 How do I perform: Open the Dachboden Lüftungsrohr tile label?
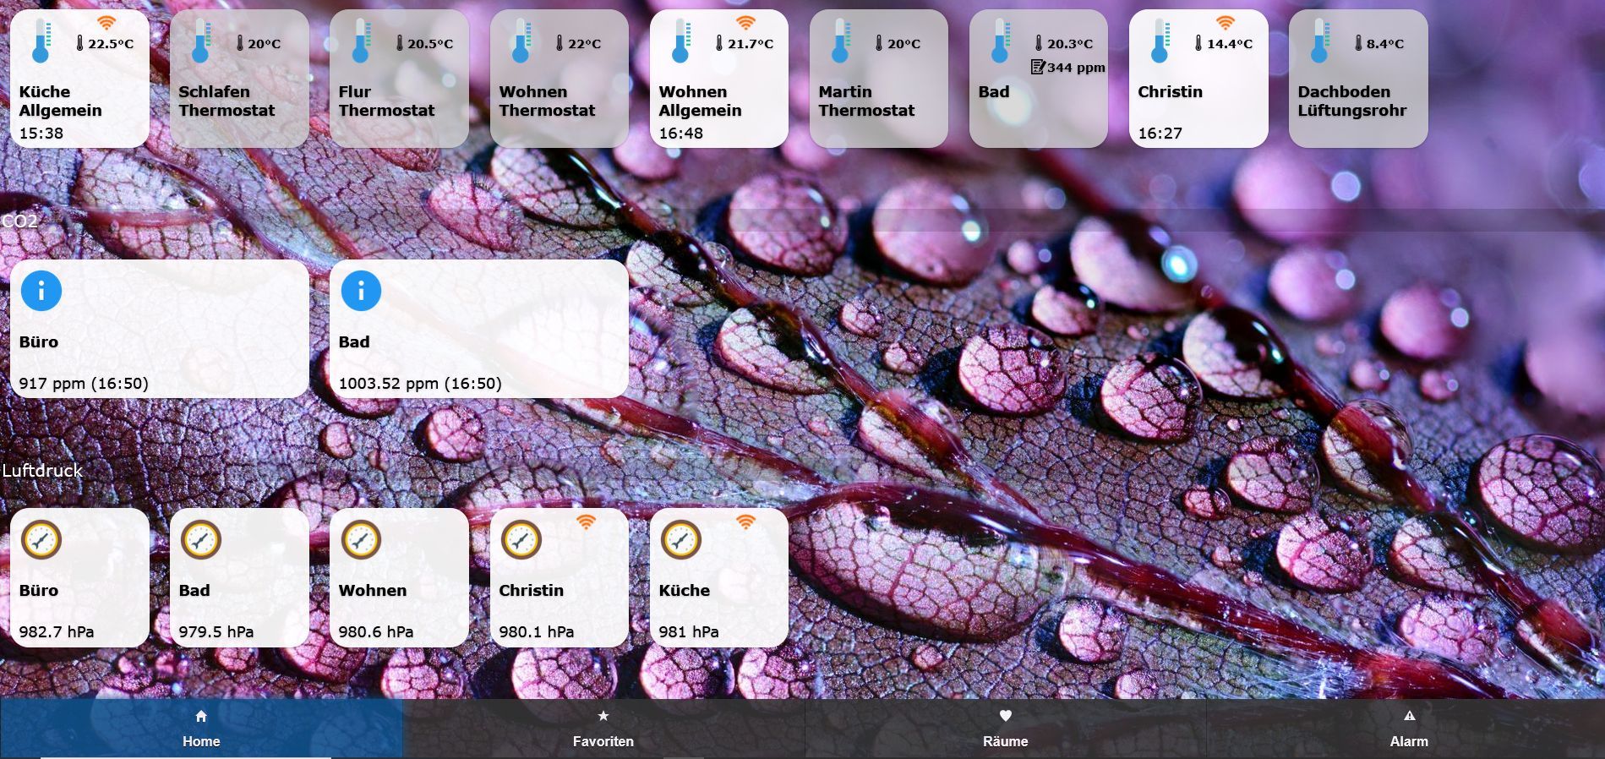pyautogui.click(x=1352, y=101)
